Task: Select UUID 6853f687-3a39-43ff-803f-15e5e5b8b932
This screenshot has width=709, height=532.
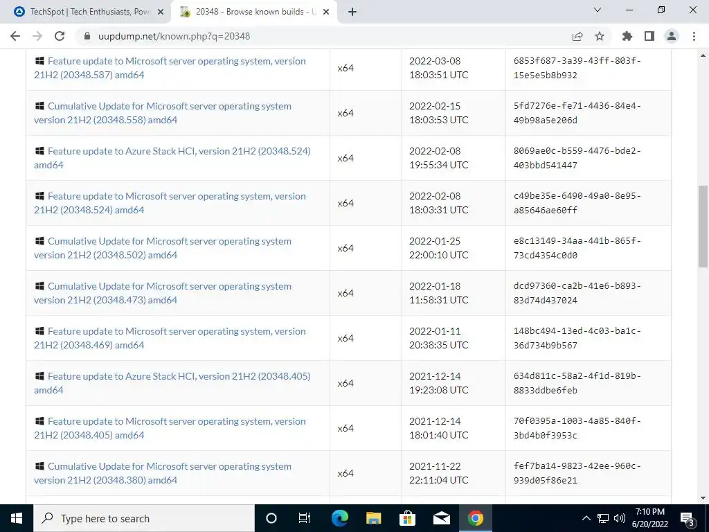Action: click(577, 68)
